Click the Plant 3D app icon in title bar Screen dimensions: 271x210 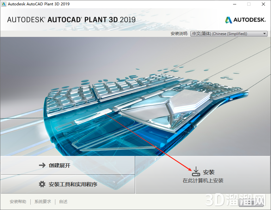pyautogui.click(x=4, y=4)
